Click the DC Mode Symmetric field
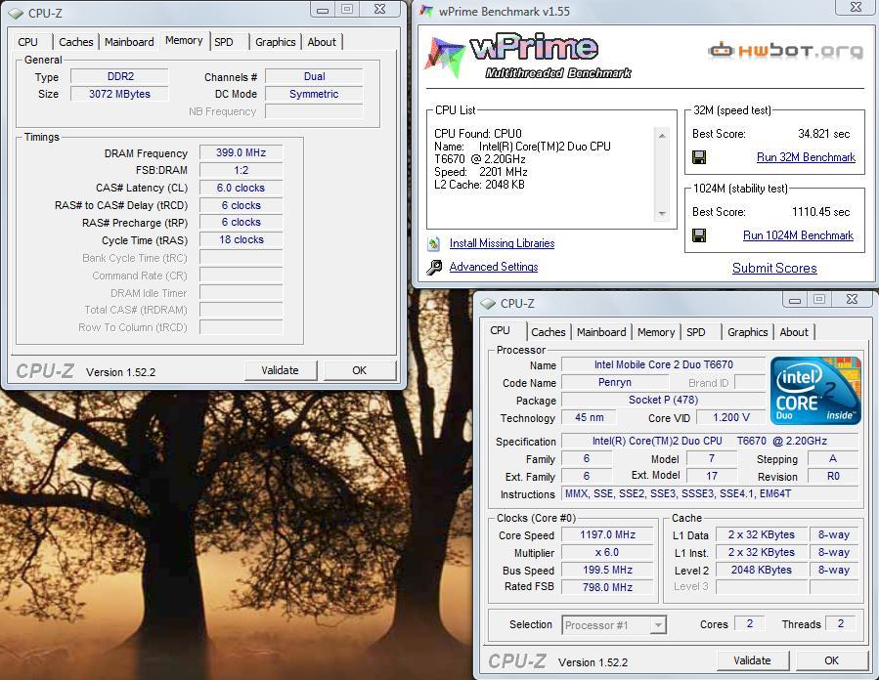Image resolution: width=879 pixels, height=680 pixels. coord(314,94)
